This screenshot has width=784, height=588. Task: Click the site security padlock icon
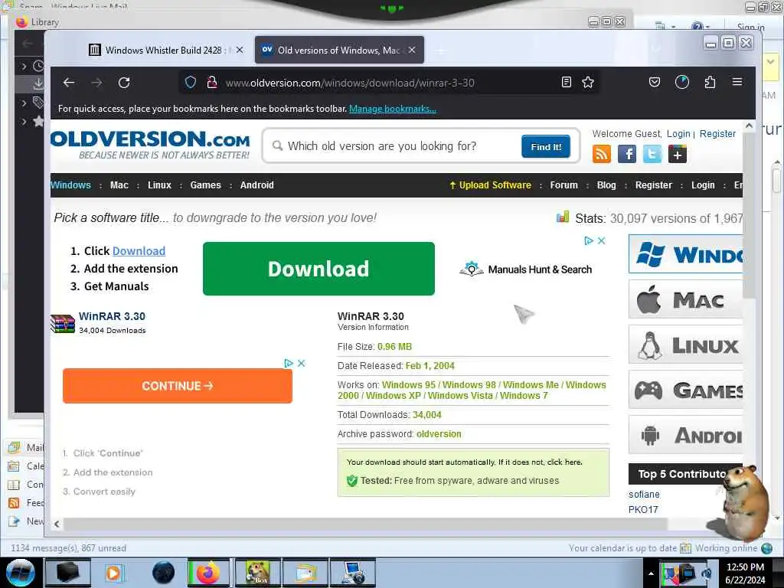point(212,82)
